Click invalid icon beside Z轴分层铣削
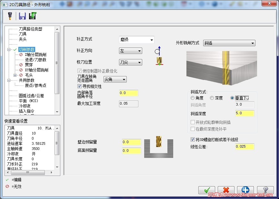Viewport: 279px width, 199px height. tap(21, 55)
